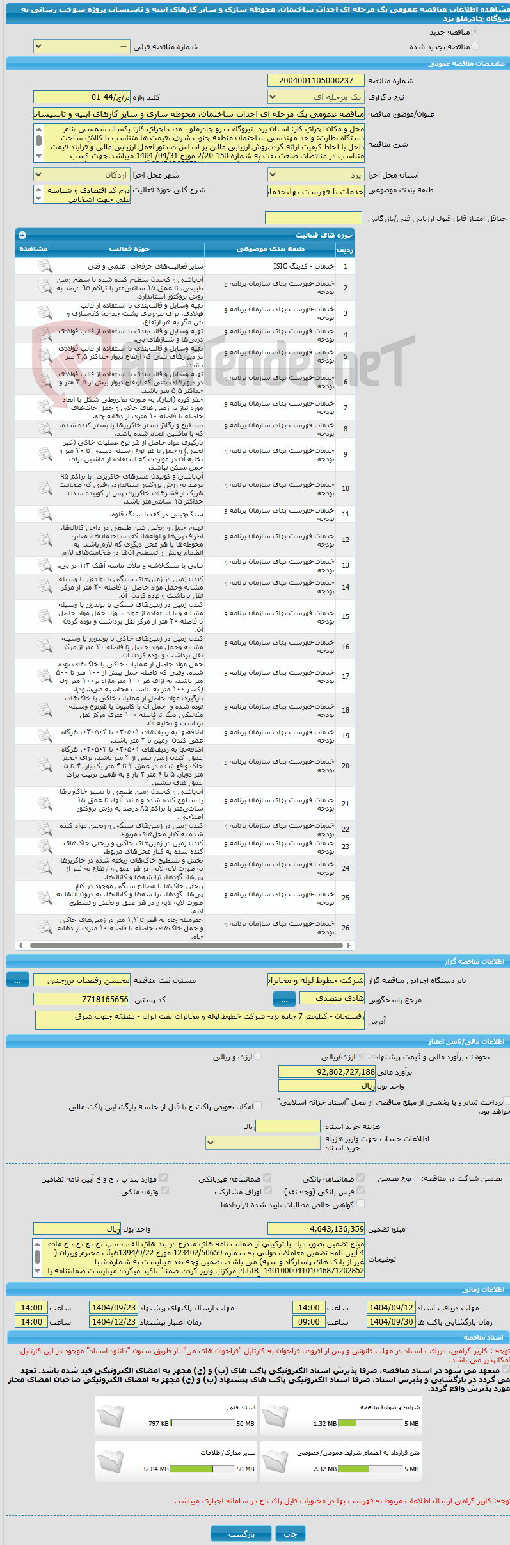Image resolution: width=510 pixels, height=1545 pixels.
Task: Click the طبقه بندی موضوعی column header
Action: click(271, 249)
